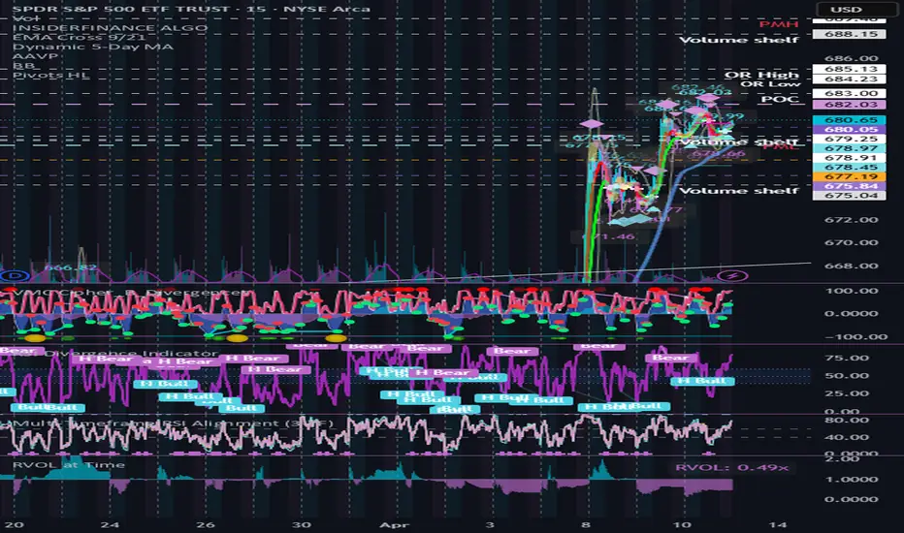Viewport: 904px width, 533px height.
Task: Click the 30 date on the time axis
Action: (302, 525)
